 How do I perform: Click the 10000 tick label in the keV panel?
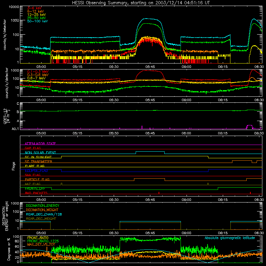pyautogui.click(x=14, y=7)
